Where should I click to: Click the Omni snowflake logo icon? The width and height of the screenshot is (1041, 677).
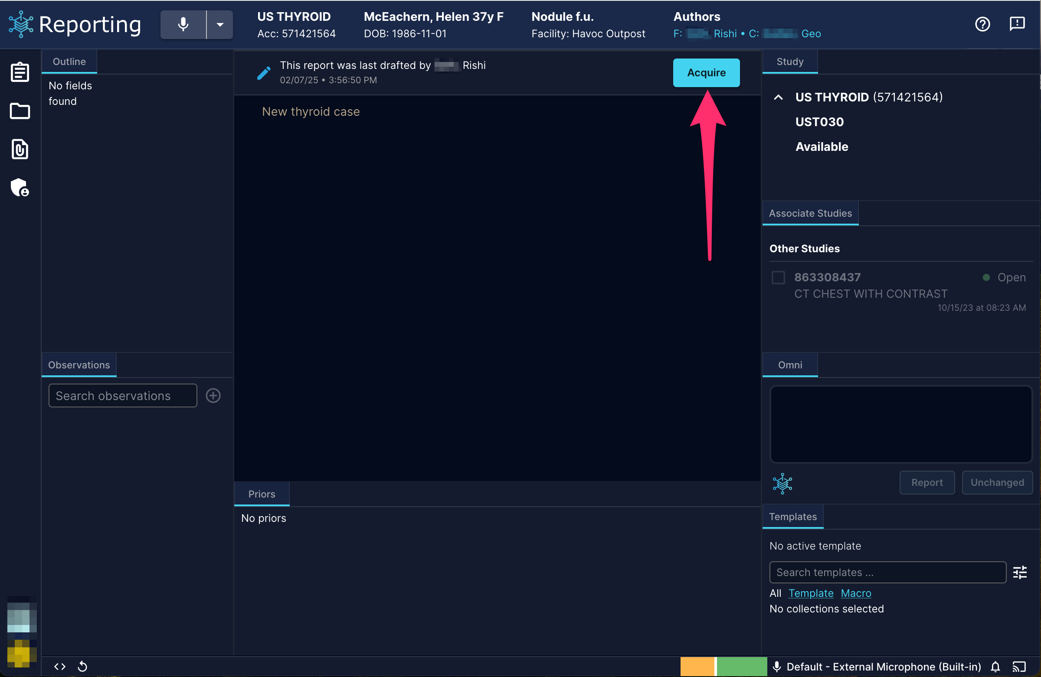pyautogui.click(x=782, y=483)
